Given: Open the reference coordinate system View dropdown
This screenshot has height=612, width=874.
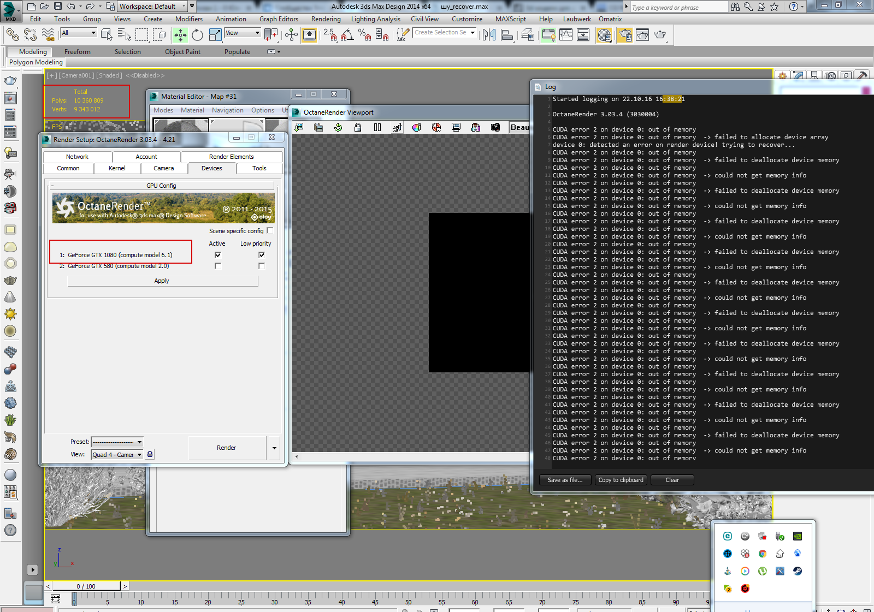Looking at the screenshot, I should (x=243, y=33).
